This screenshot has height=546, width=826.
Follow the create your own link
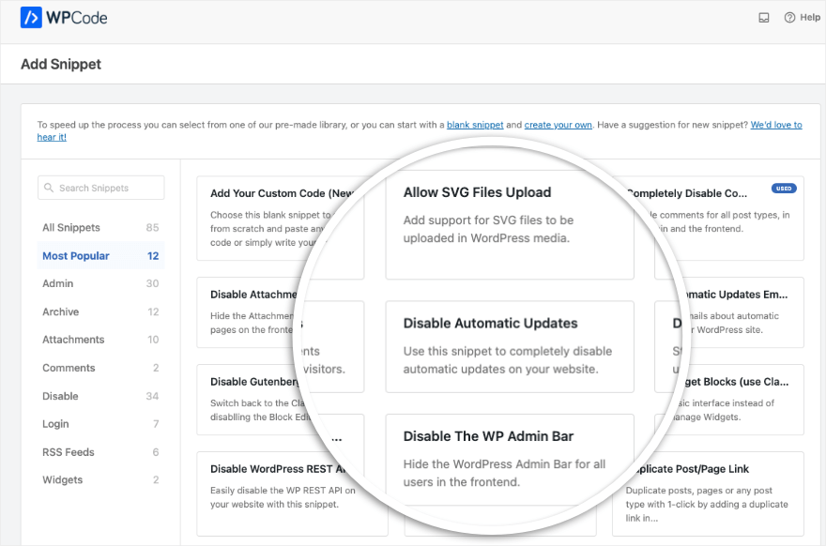(558, 125)
